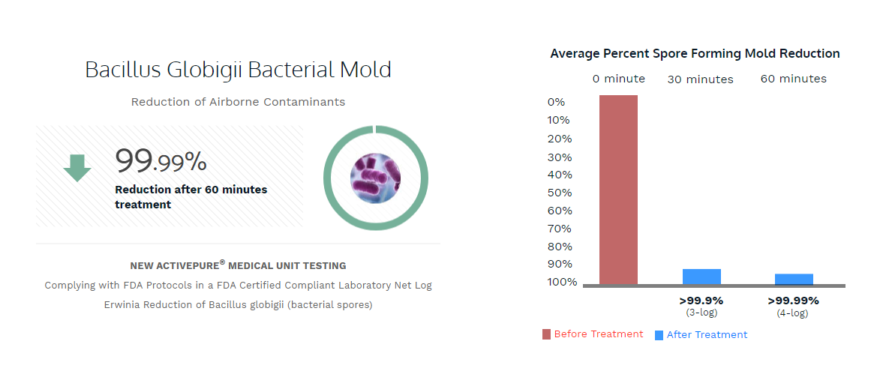Click the red Before Treatment legend square
This screenshot has height=380, width=880.
pyautogui.click(x=546, y=334)
